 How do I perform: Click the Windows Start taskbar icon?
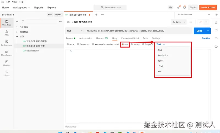tap(60, 132)
